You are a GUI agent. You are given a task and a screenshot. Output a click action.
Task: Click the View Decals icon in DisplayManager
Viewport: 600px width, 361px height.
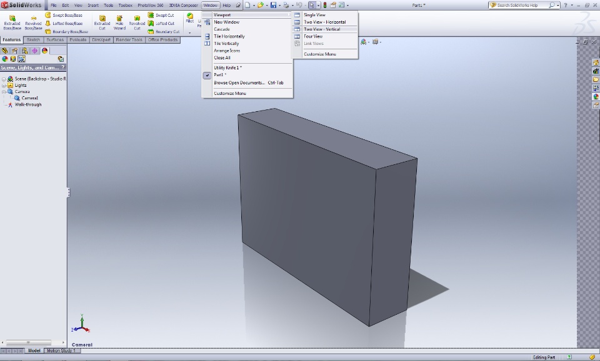[13, 59]
